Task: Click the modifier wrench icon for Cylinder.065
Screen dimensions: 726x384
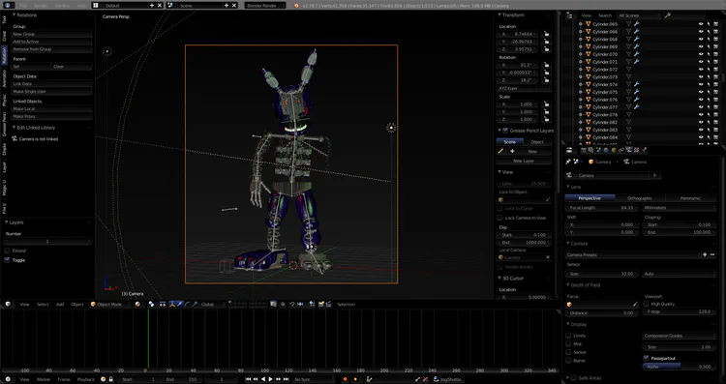Action: 637,24
